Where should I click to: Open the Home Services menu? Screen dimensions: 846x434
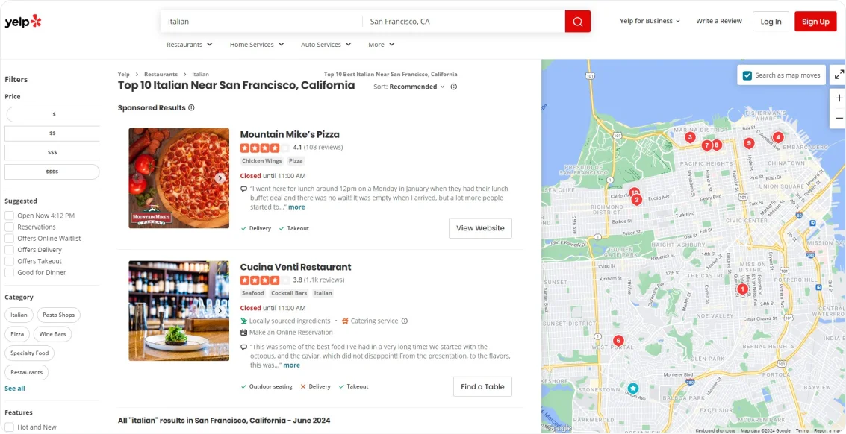(x=256, y=45)
